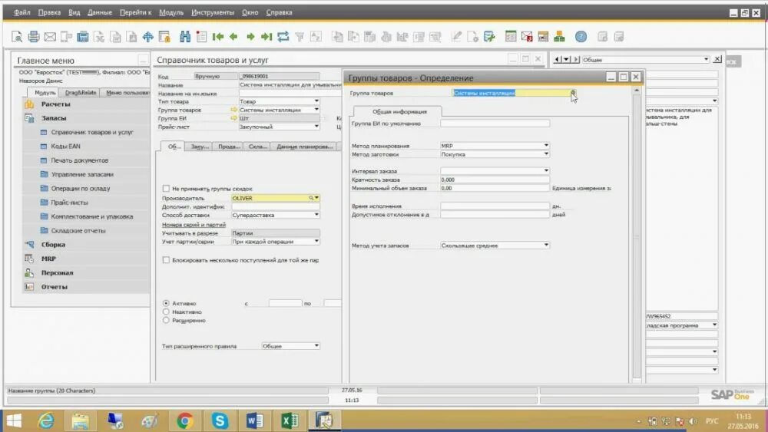Switch to the Скла... inventory tab
The image size is (768, 432).
(x=257, y=147)
